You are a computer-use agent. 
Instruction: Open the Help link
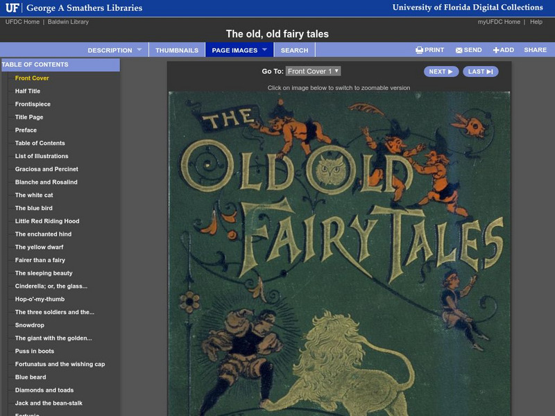[x=536, y=21]
